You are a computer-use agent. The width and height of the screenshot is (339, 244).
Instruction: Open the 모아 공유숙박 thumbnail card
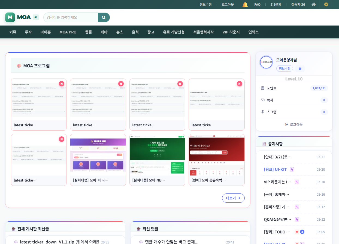click(x=216, y=159)
